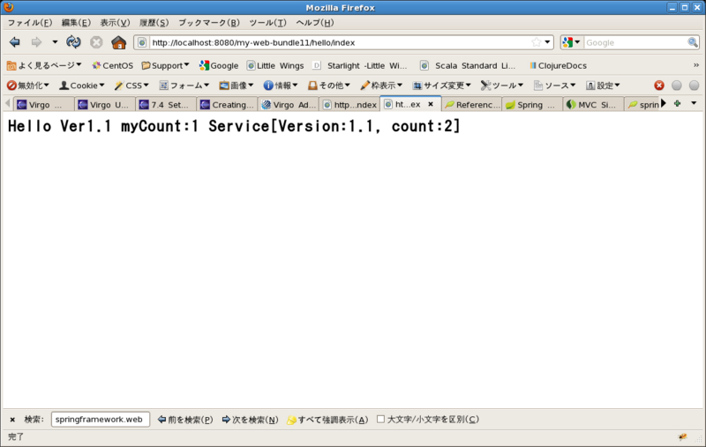The image size is (706, 447).
Task: Click the find field containing springframework.web
Action: [101, 420]
